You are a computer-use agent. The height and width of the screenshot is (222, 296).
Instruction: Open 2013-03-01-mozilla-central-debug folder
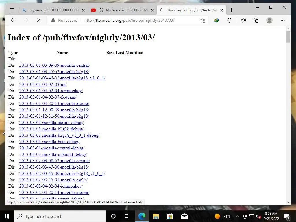pyautogui.click(x=52, y=148)
